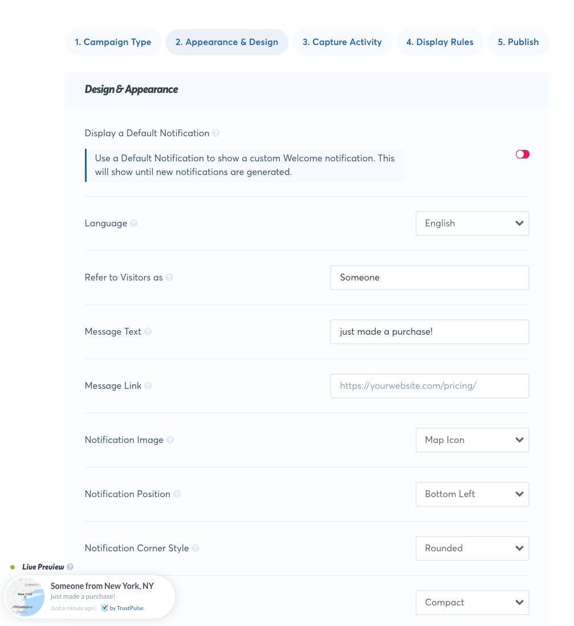Click the Message Link input field

tap(429, 385)
